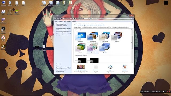Open the Computer desktop icon

coord(3,3)
